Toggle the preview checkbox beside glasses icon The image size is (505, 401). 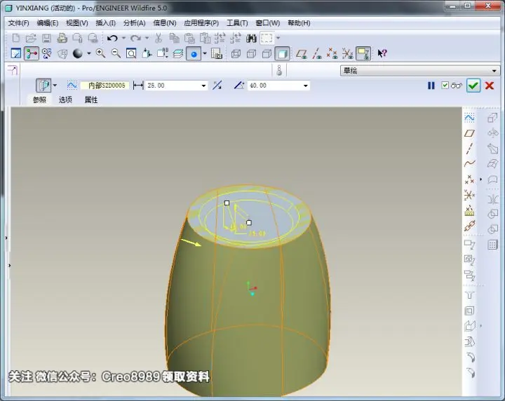pos(445,86)
